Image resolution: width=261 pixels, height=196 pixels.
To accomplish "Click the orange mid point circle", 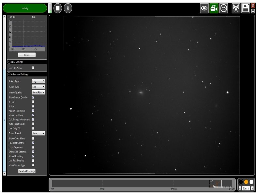I will [246, 182].
